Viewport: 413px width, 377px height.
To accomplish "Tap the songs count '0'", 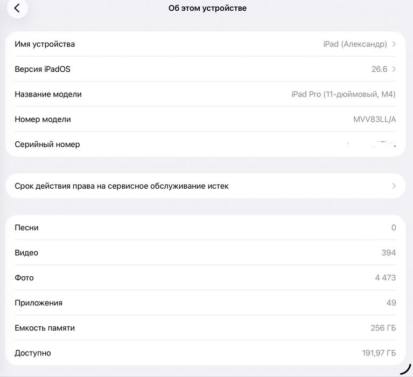I will pos(394,228).
